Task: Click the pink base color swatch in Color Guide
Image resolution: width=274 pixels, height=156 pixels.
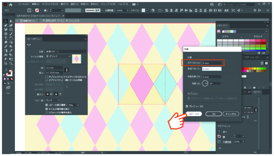Action: coord(218,32)
